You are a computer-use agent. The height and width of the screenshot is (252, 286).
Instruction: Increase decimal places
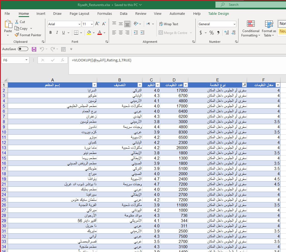pos(226,33)
